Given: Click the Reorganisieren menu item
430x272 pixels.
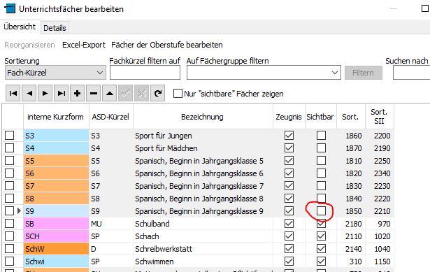Looking at the screenshot, I should pyautogui.click(x=29, y=45).
